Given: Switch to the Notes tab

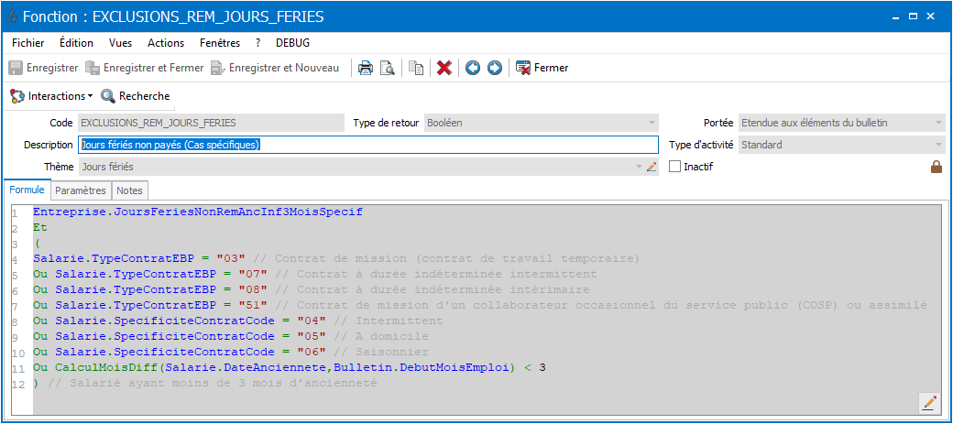Looking at the screenshot, I should click(129, 190).
